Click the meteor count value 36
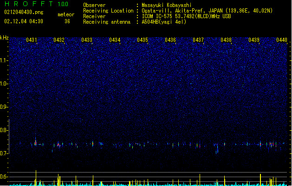Screen dimensions: 292x186 (67, 21)
